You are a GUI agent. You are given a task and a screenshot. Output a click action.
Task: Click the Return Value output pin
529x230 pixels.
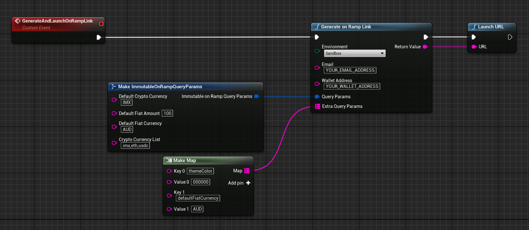pos(425,47)
